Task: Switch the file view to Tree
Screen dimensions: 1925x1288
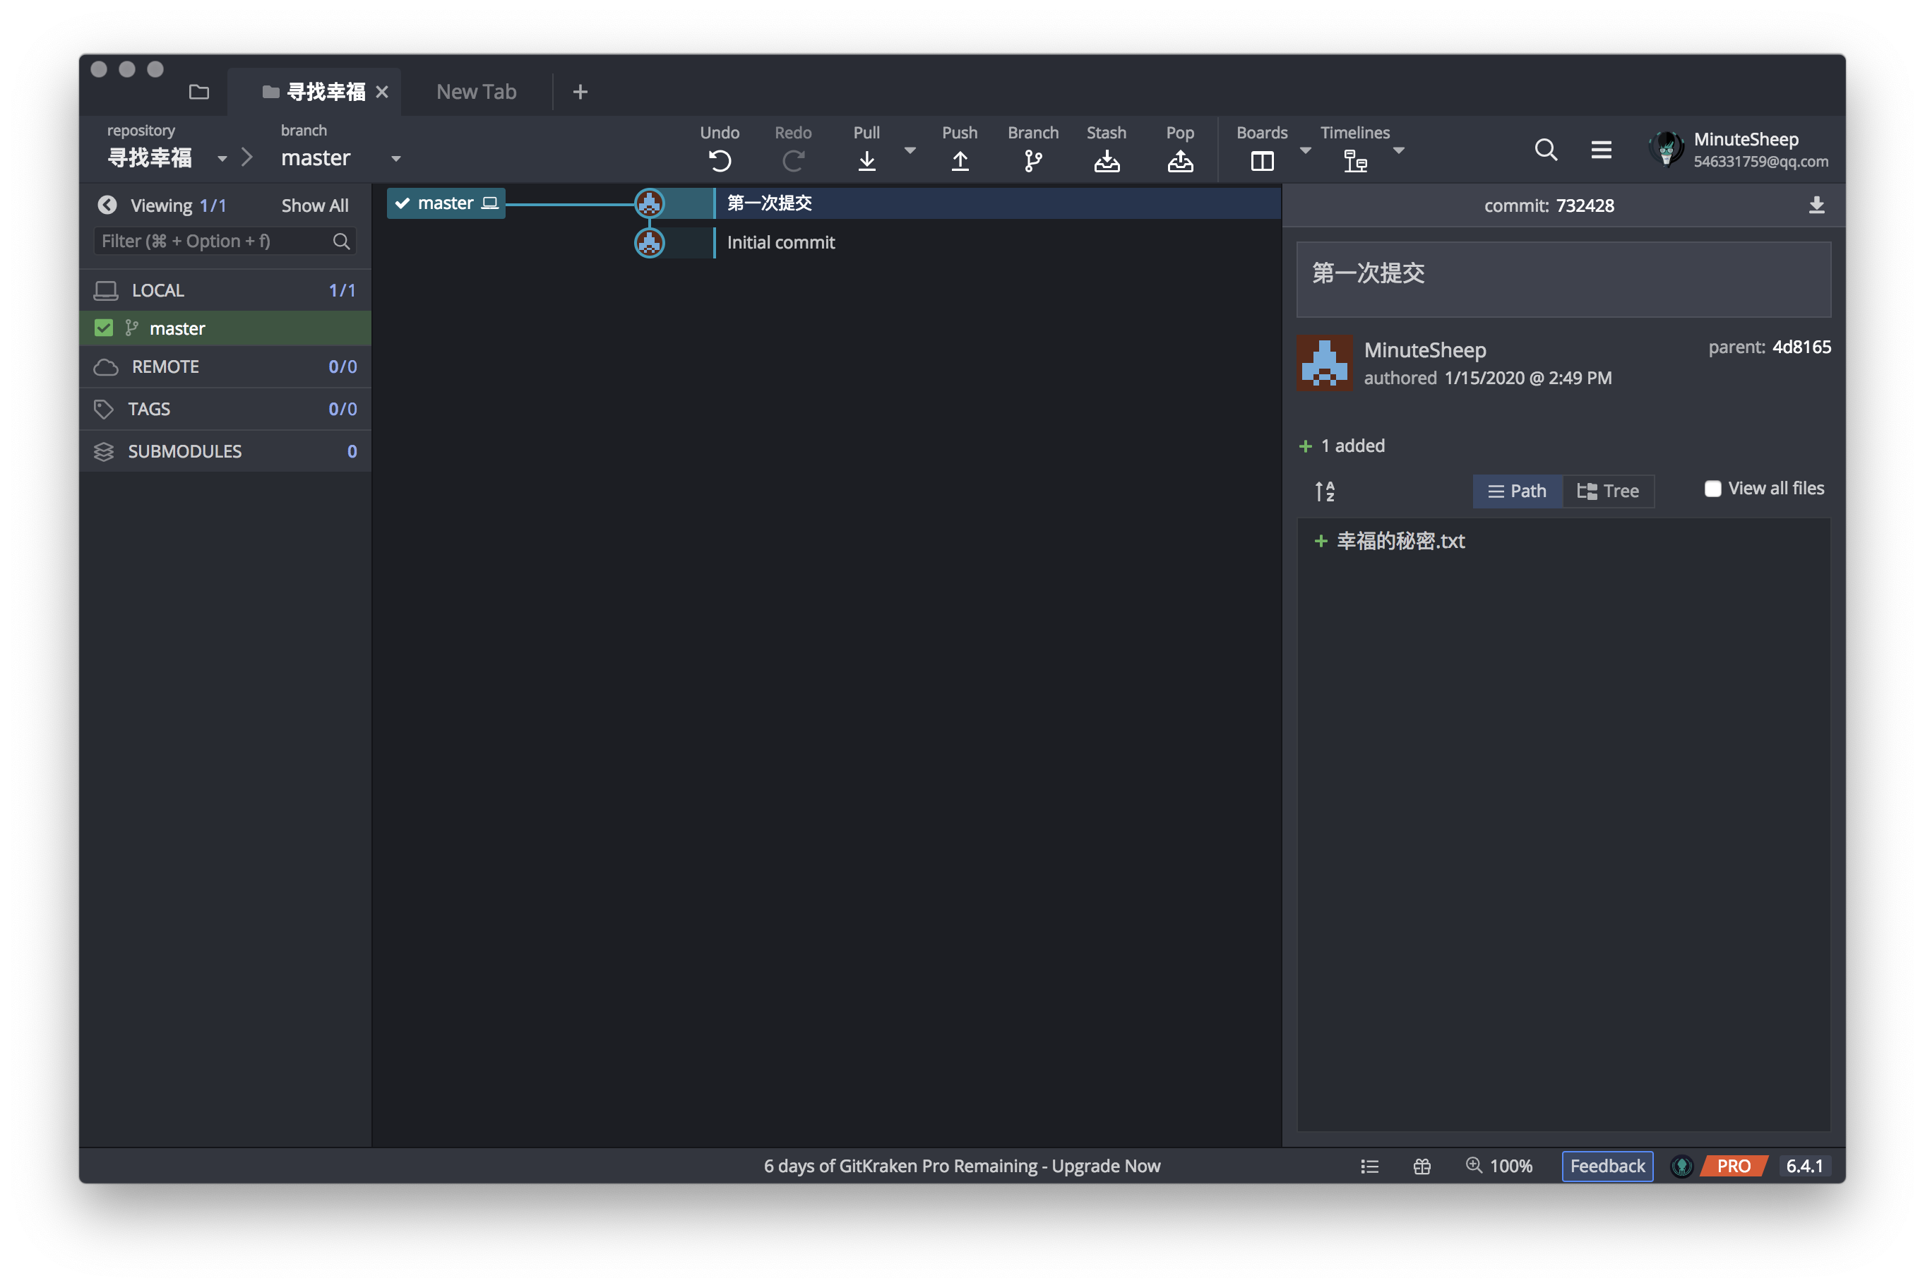Action: click(x=1608, y=491)
